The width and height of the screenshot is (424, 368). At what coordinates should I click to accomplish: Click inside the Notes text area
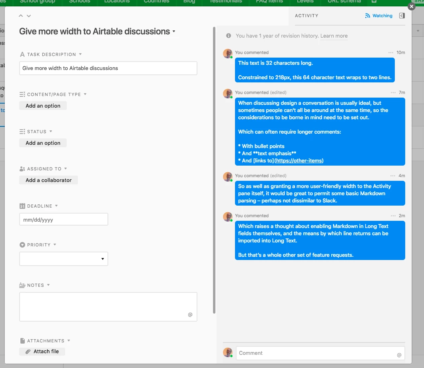[x=108, y=307]
